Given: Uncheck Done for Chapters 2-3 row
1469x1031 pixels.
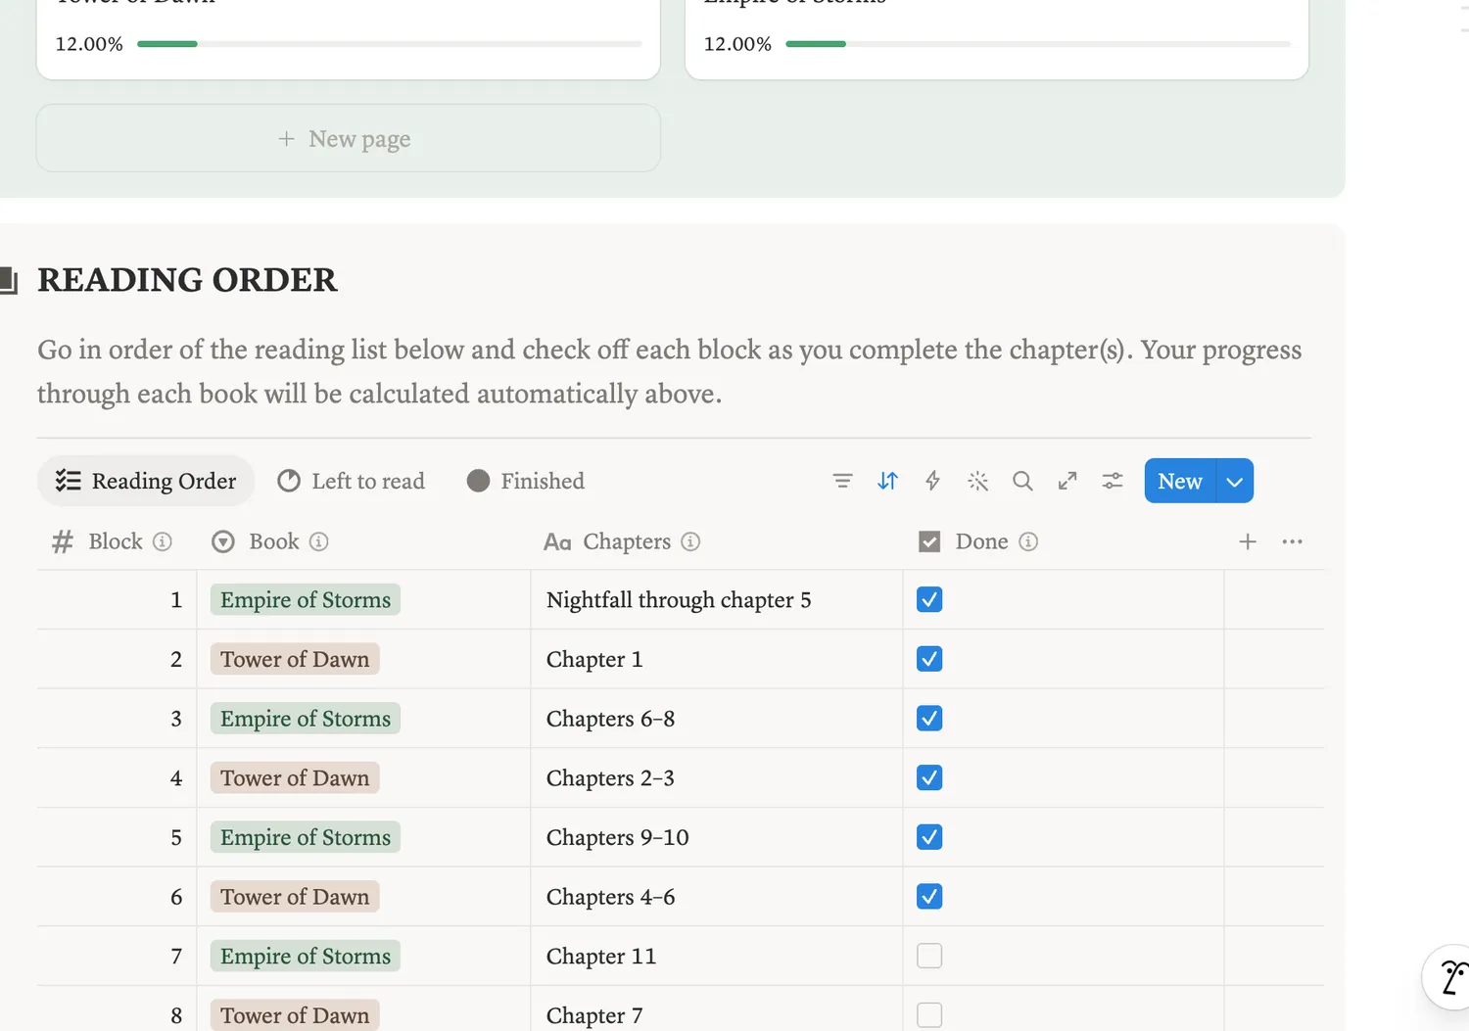Looking at the screenshot, I should pos(929,777).
